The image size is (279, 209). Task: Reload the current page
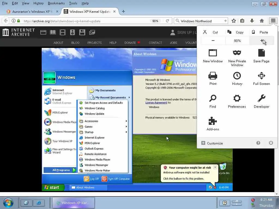[x=167, y=21]
